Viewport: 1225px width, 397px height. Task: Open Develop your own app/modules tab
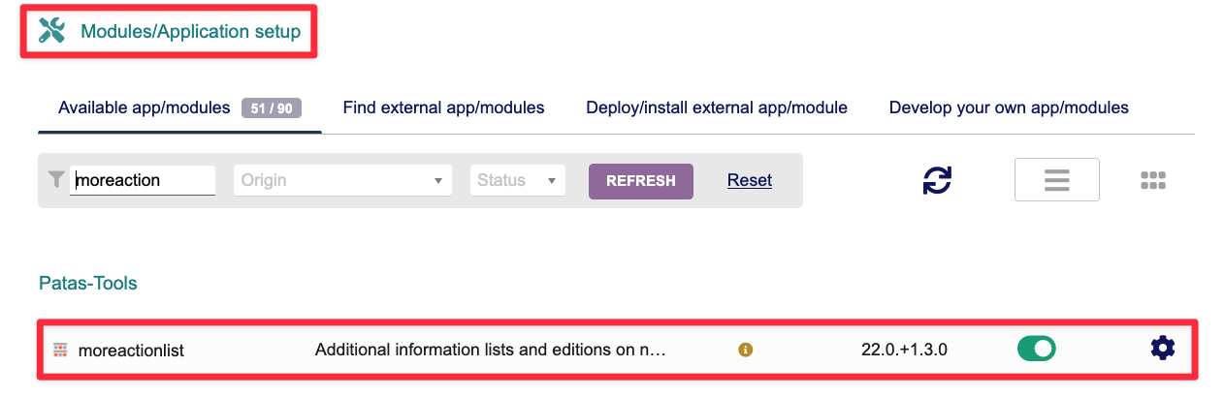(x=1009, y=107)
